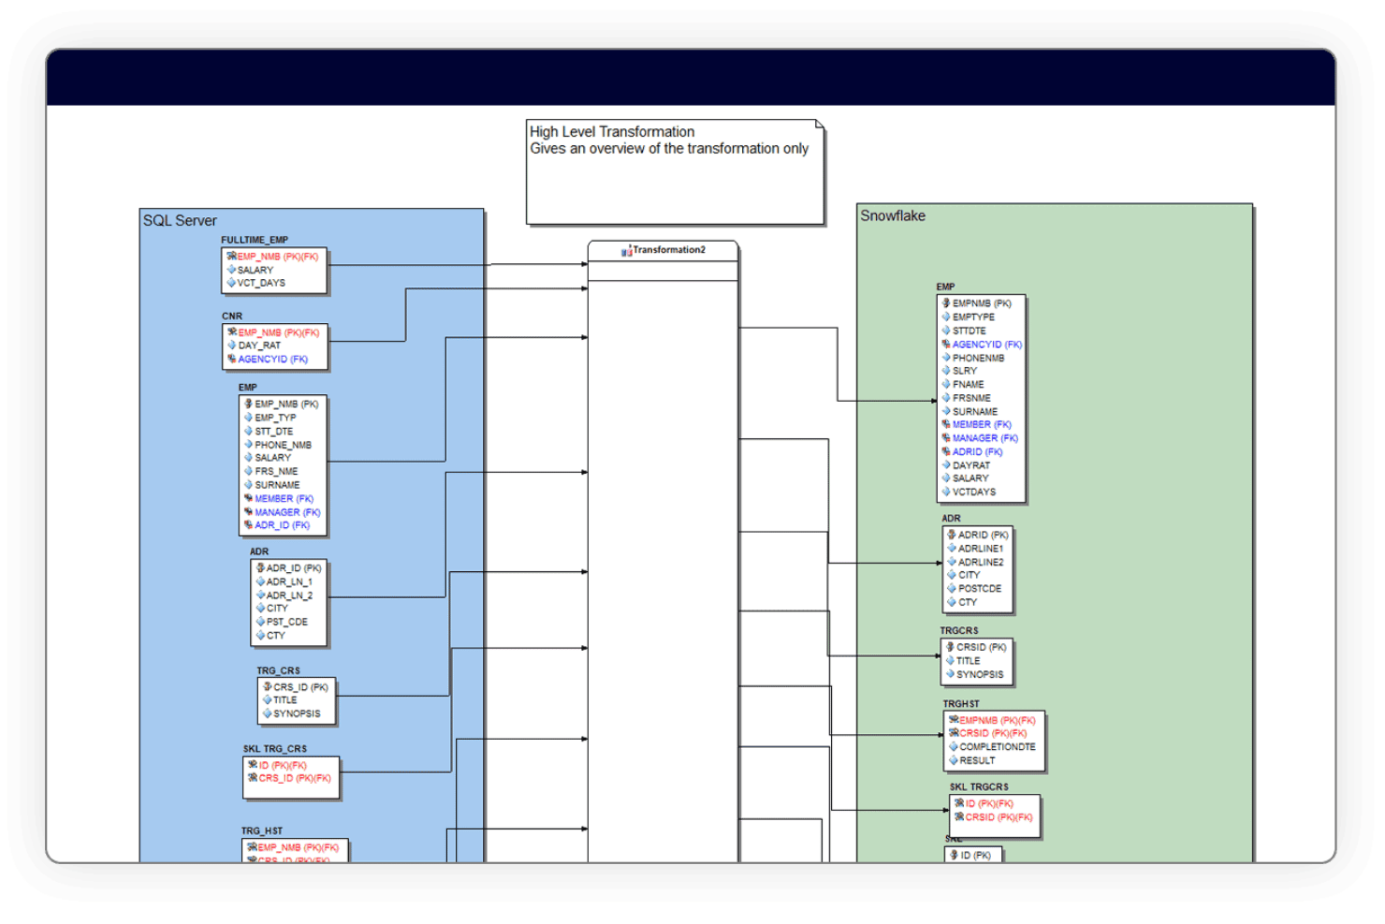Click the foreign key icon beside AGENCYID in Snowflake EMP
This screenshot has width=1385, height=924.
point(946,345)
